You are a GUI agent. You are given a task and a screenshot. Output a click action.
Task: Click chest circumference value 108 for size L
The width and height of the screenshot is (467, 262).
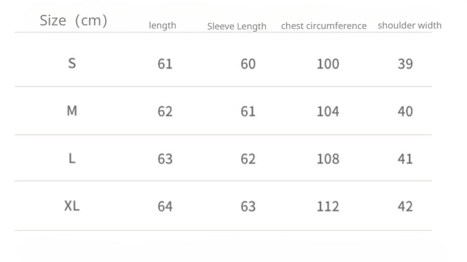[328, 159]
